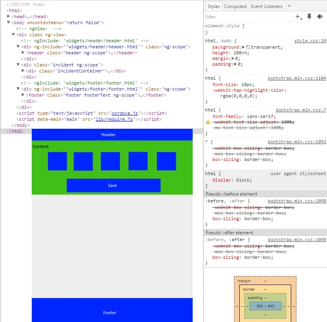Viewport: 327px width, 322px height.
Task: Collapse the footer ng-include div node
Action: tap(18, 89)
